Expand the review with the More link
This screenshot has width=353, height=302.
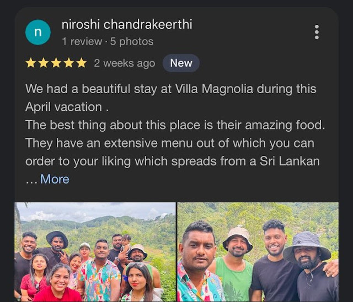click(x=55, y=179)
